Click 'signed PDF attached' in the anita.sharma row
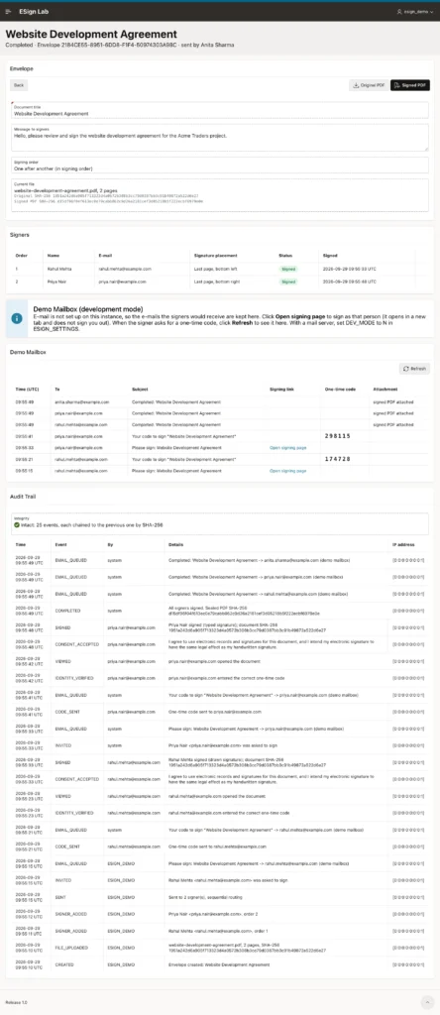 click(393, 401)
